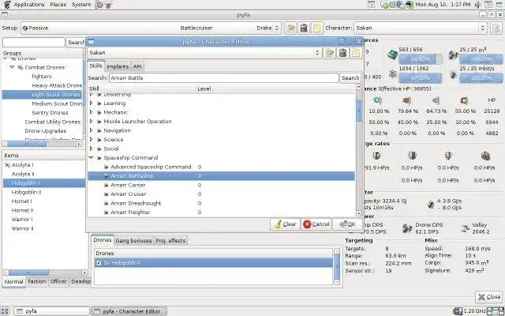This screenshot has height=316, width=505.
Task: Click the Cancel button in Character Editor
Action: coord(316,224)
